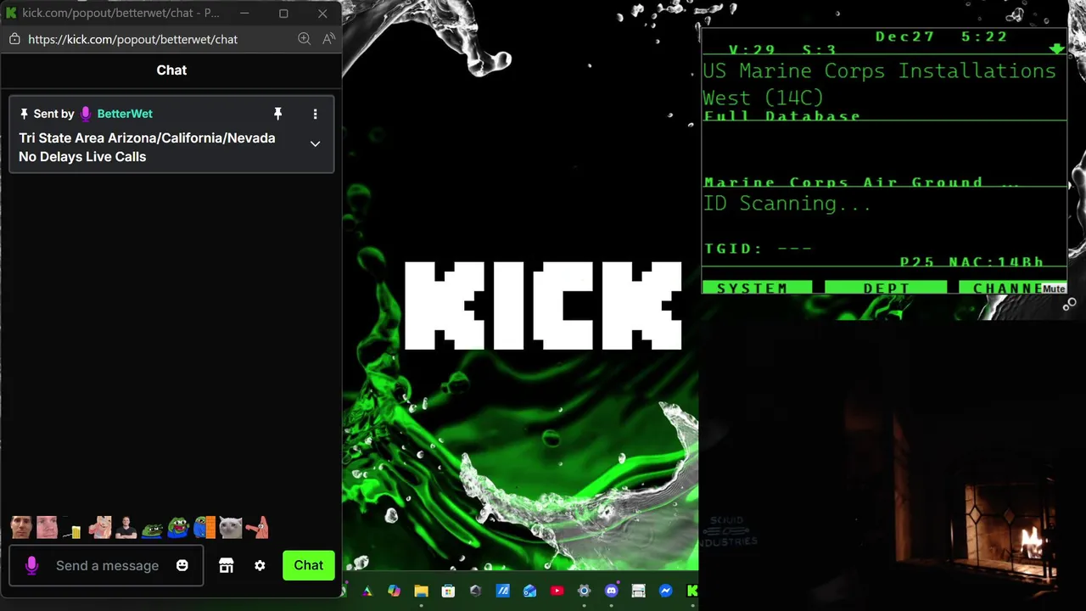The image size is (1086, 611).
Task: Open Outlook from the taskbar
Action: pos(529,591)
